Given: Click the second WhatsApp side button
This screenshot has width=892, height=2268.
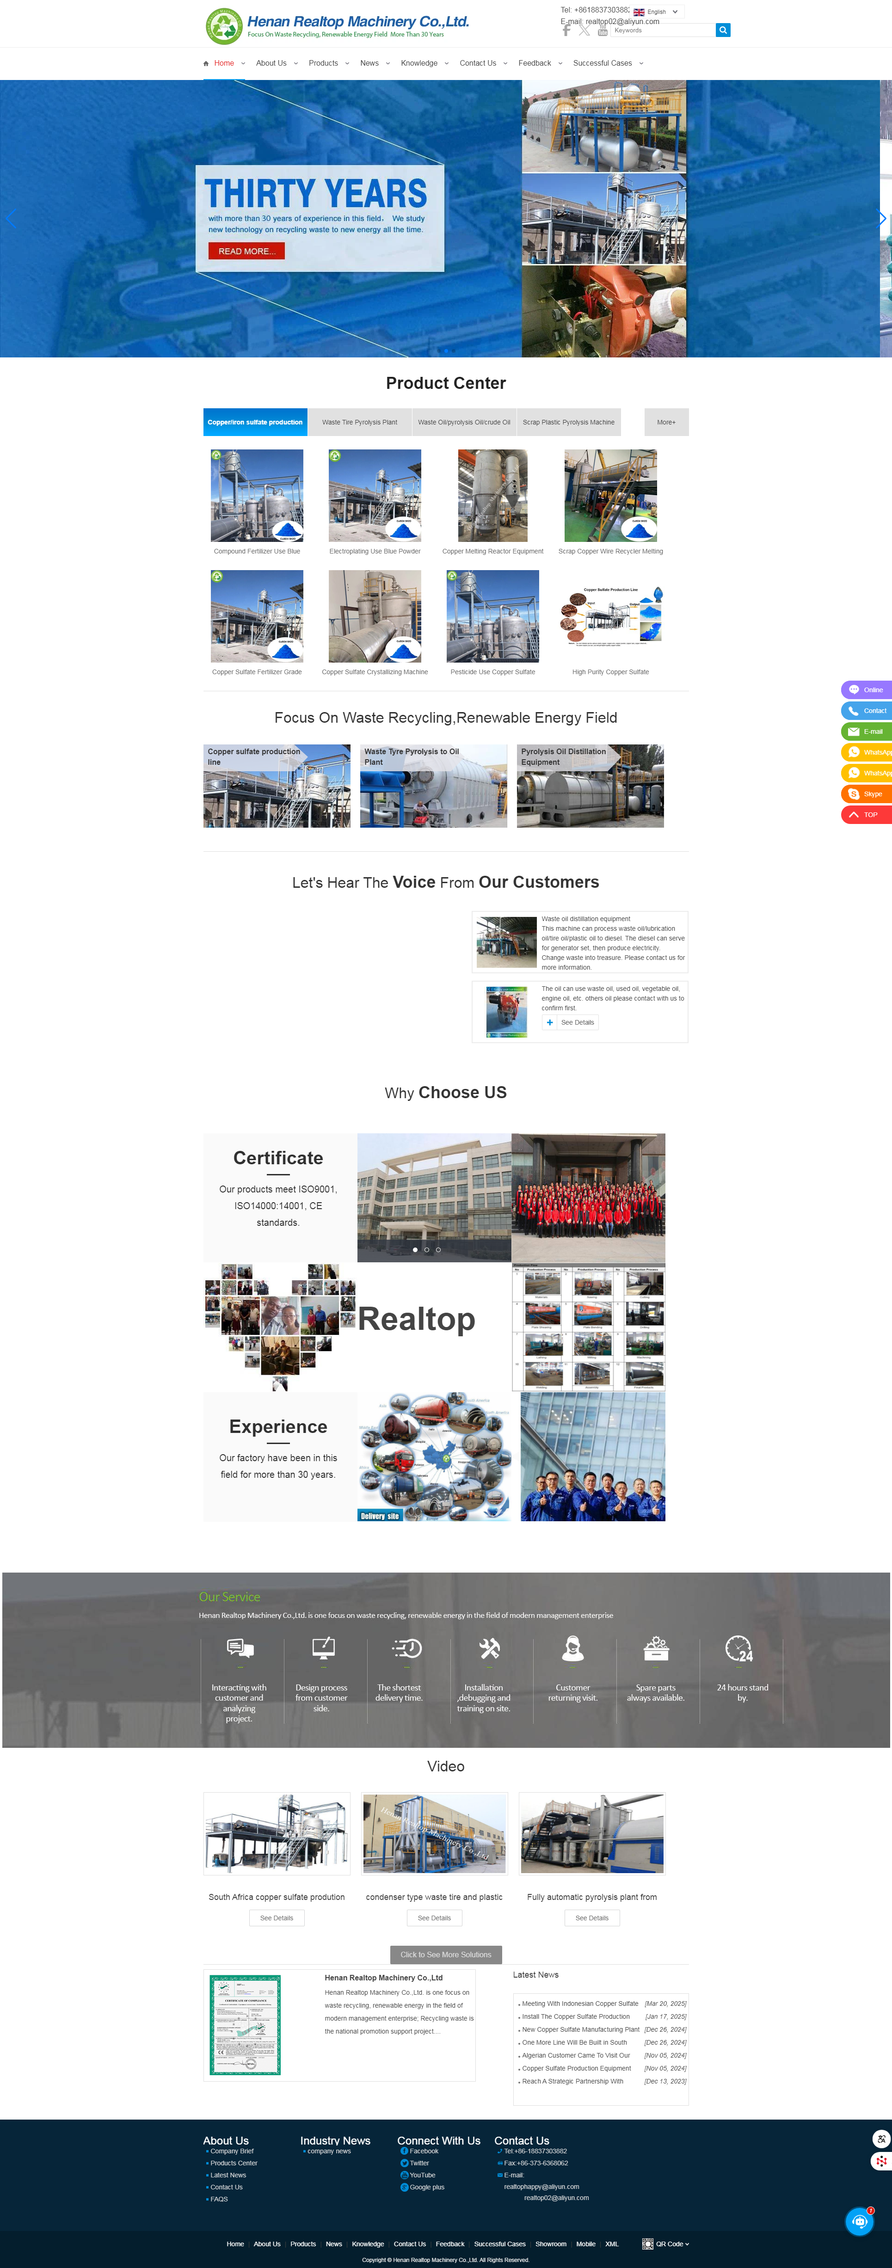Looking at the screenshot, I should coord(867,773).
